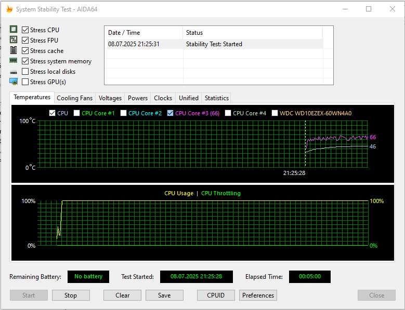The image size is (405, 310).
Task: Click the cache chip icon beside Stress cache
Action: click(14, 50)
